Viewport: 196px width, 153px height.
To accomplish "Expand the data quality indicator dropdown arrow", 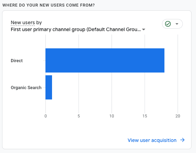I will 177,24.
